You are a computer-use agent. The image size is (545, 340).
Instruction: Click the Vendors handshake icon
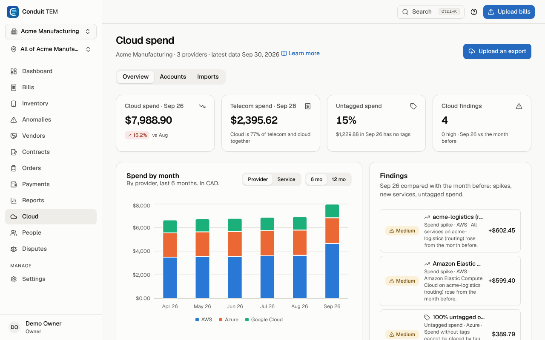click(x=14, y=136)
